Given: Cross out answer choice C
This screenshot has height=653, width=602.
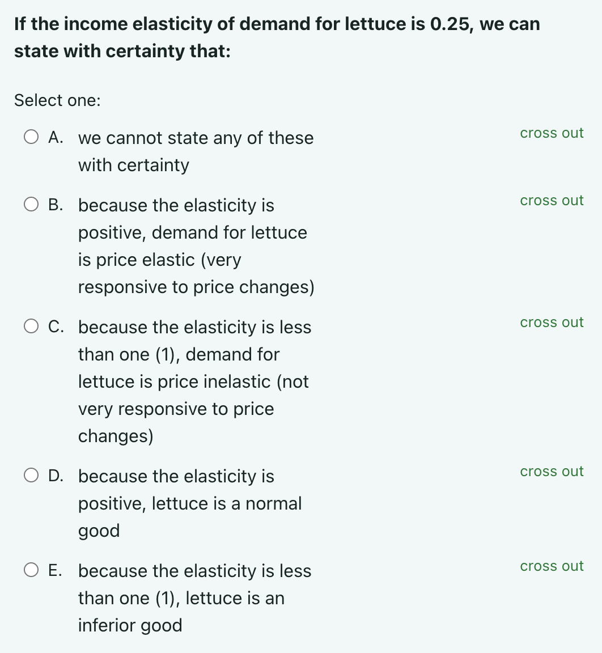Looking at the screenshot, I should (x=551, y=322).
